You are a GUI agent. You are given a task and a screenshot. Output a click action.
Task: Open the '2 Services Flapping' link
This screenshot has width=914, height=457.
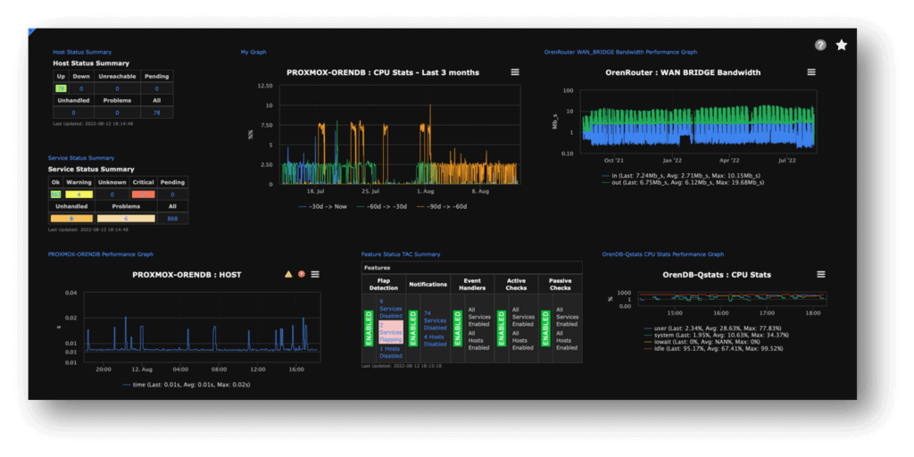(391, 332)
